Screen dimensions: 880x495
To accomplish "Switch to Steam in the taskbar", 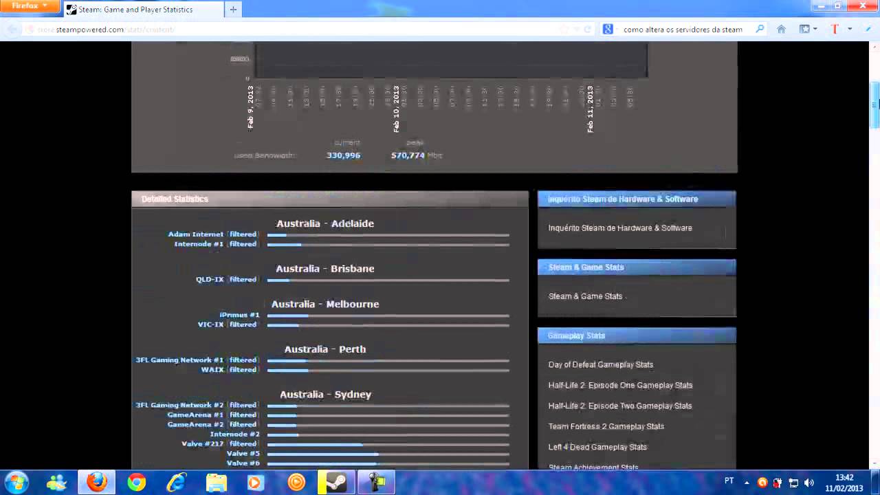I will pyautogui.click(x=336, y=483).
